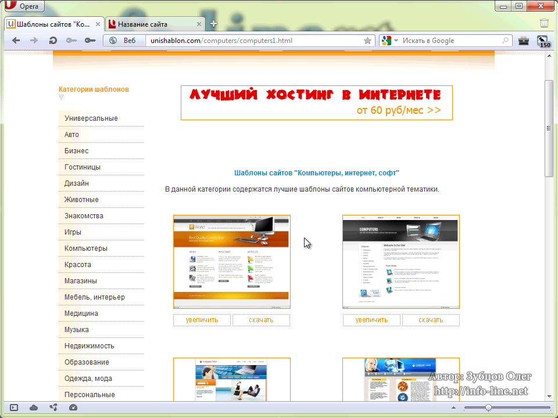Open Opera Unite icon in status bar
Image resolution: width=558 pixels, height=418 pixels.
coord(53,408)
